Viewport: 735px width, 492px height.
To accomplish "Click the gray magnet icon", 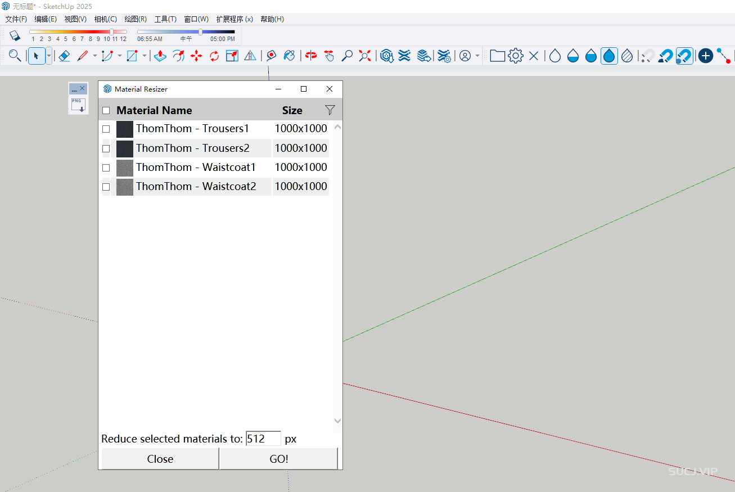I will coord(648,56).
